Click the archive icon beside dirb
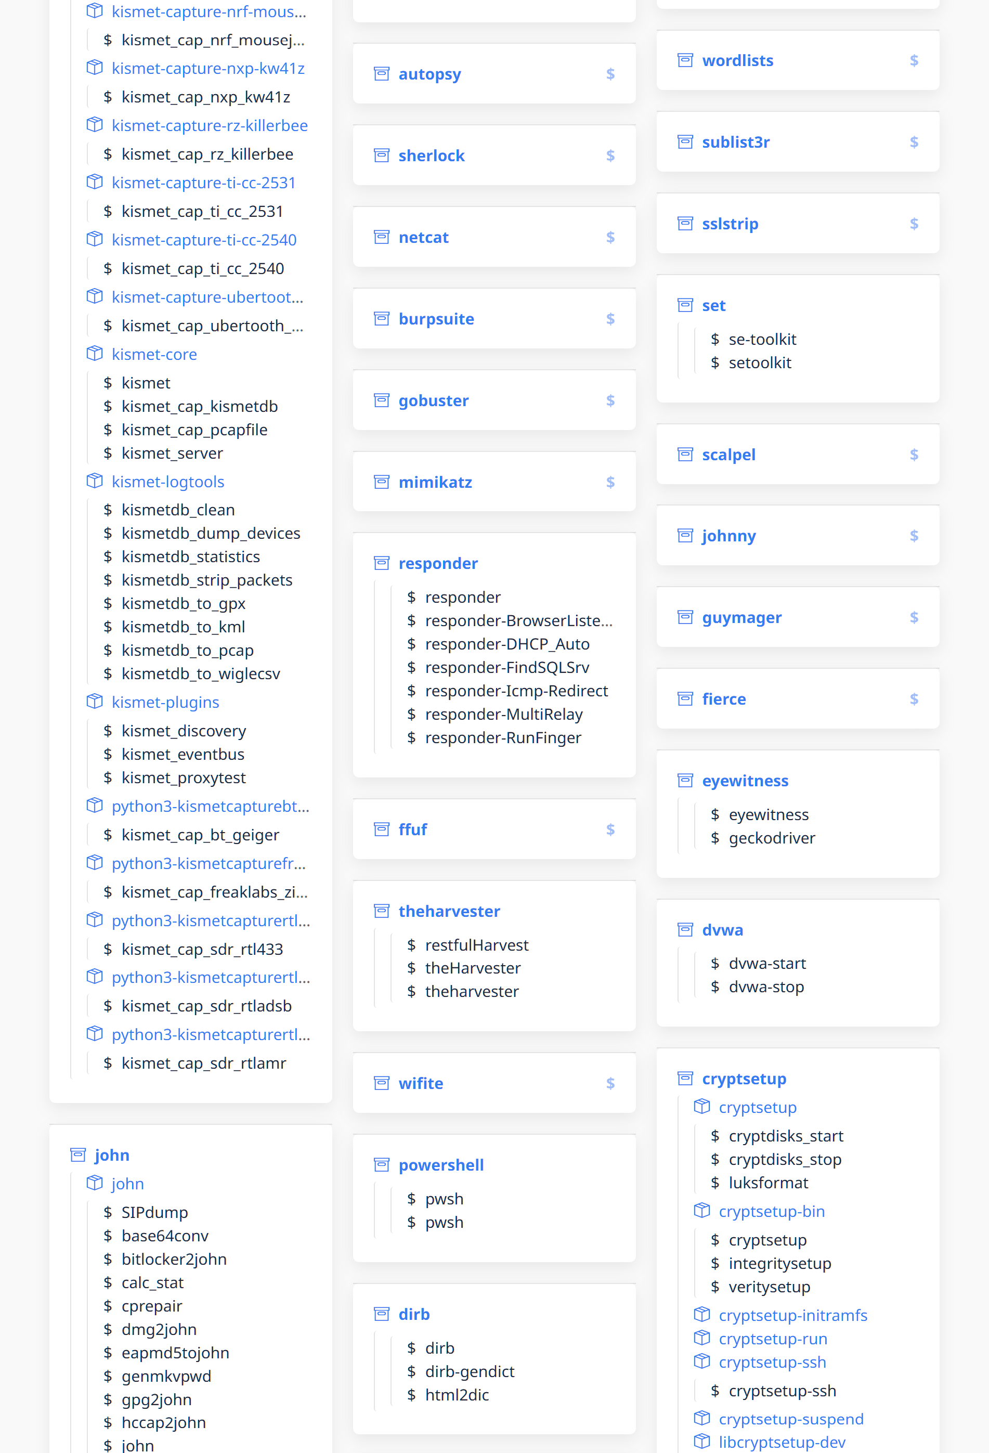This screenshot has height=1453, width=989. point(381,1314)
